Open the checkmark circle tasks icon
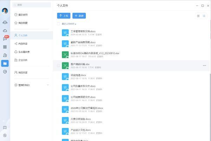 click(x=5, y=72)
